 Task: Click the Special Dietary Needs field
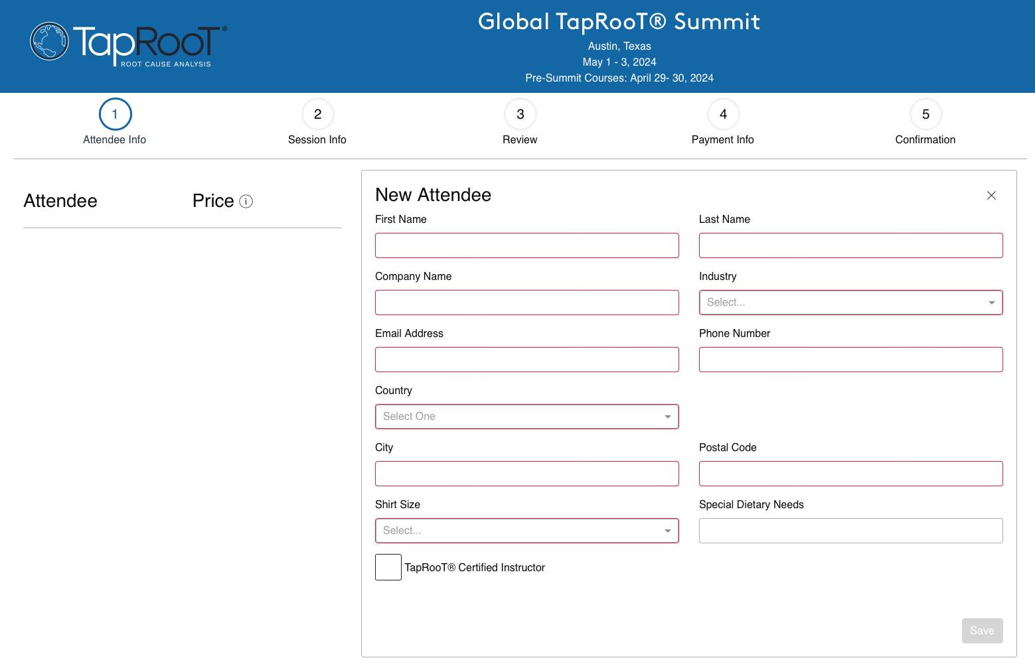[x=850, y=531]
